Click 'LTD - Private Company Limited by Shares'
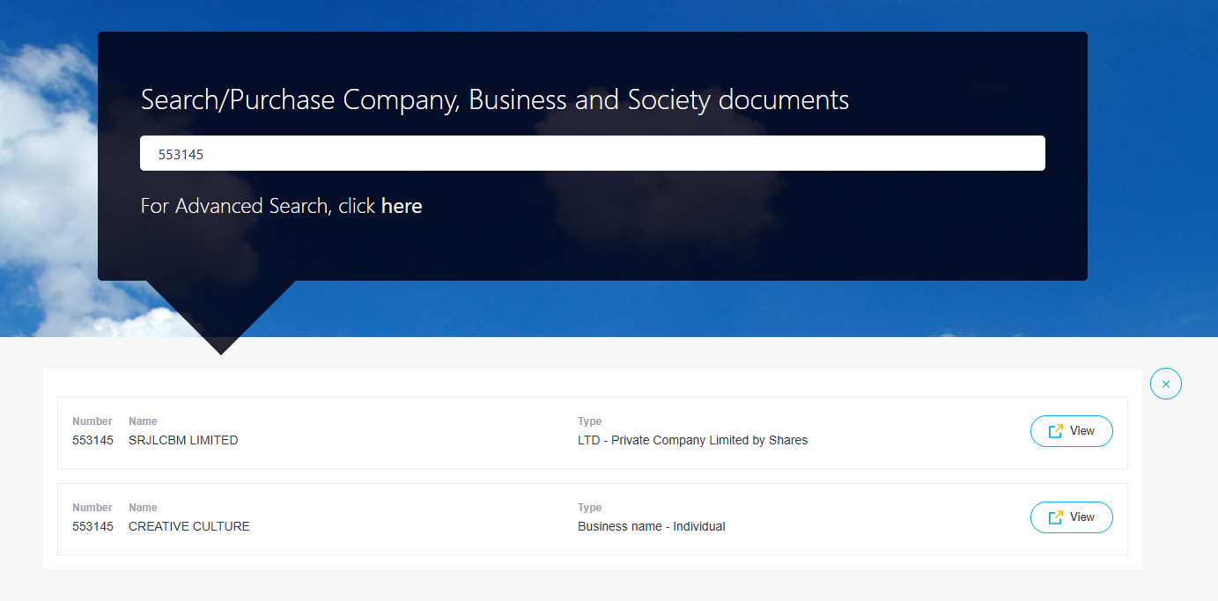The image size is (1218, 601). point(692,440)
